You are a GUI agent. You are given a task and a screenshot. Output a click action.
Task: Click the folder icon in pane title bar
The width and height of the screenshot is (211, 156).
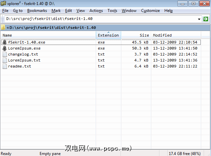(x=3, y=28)
